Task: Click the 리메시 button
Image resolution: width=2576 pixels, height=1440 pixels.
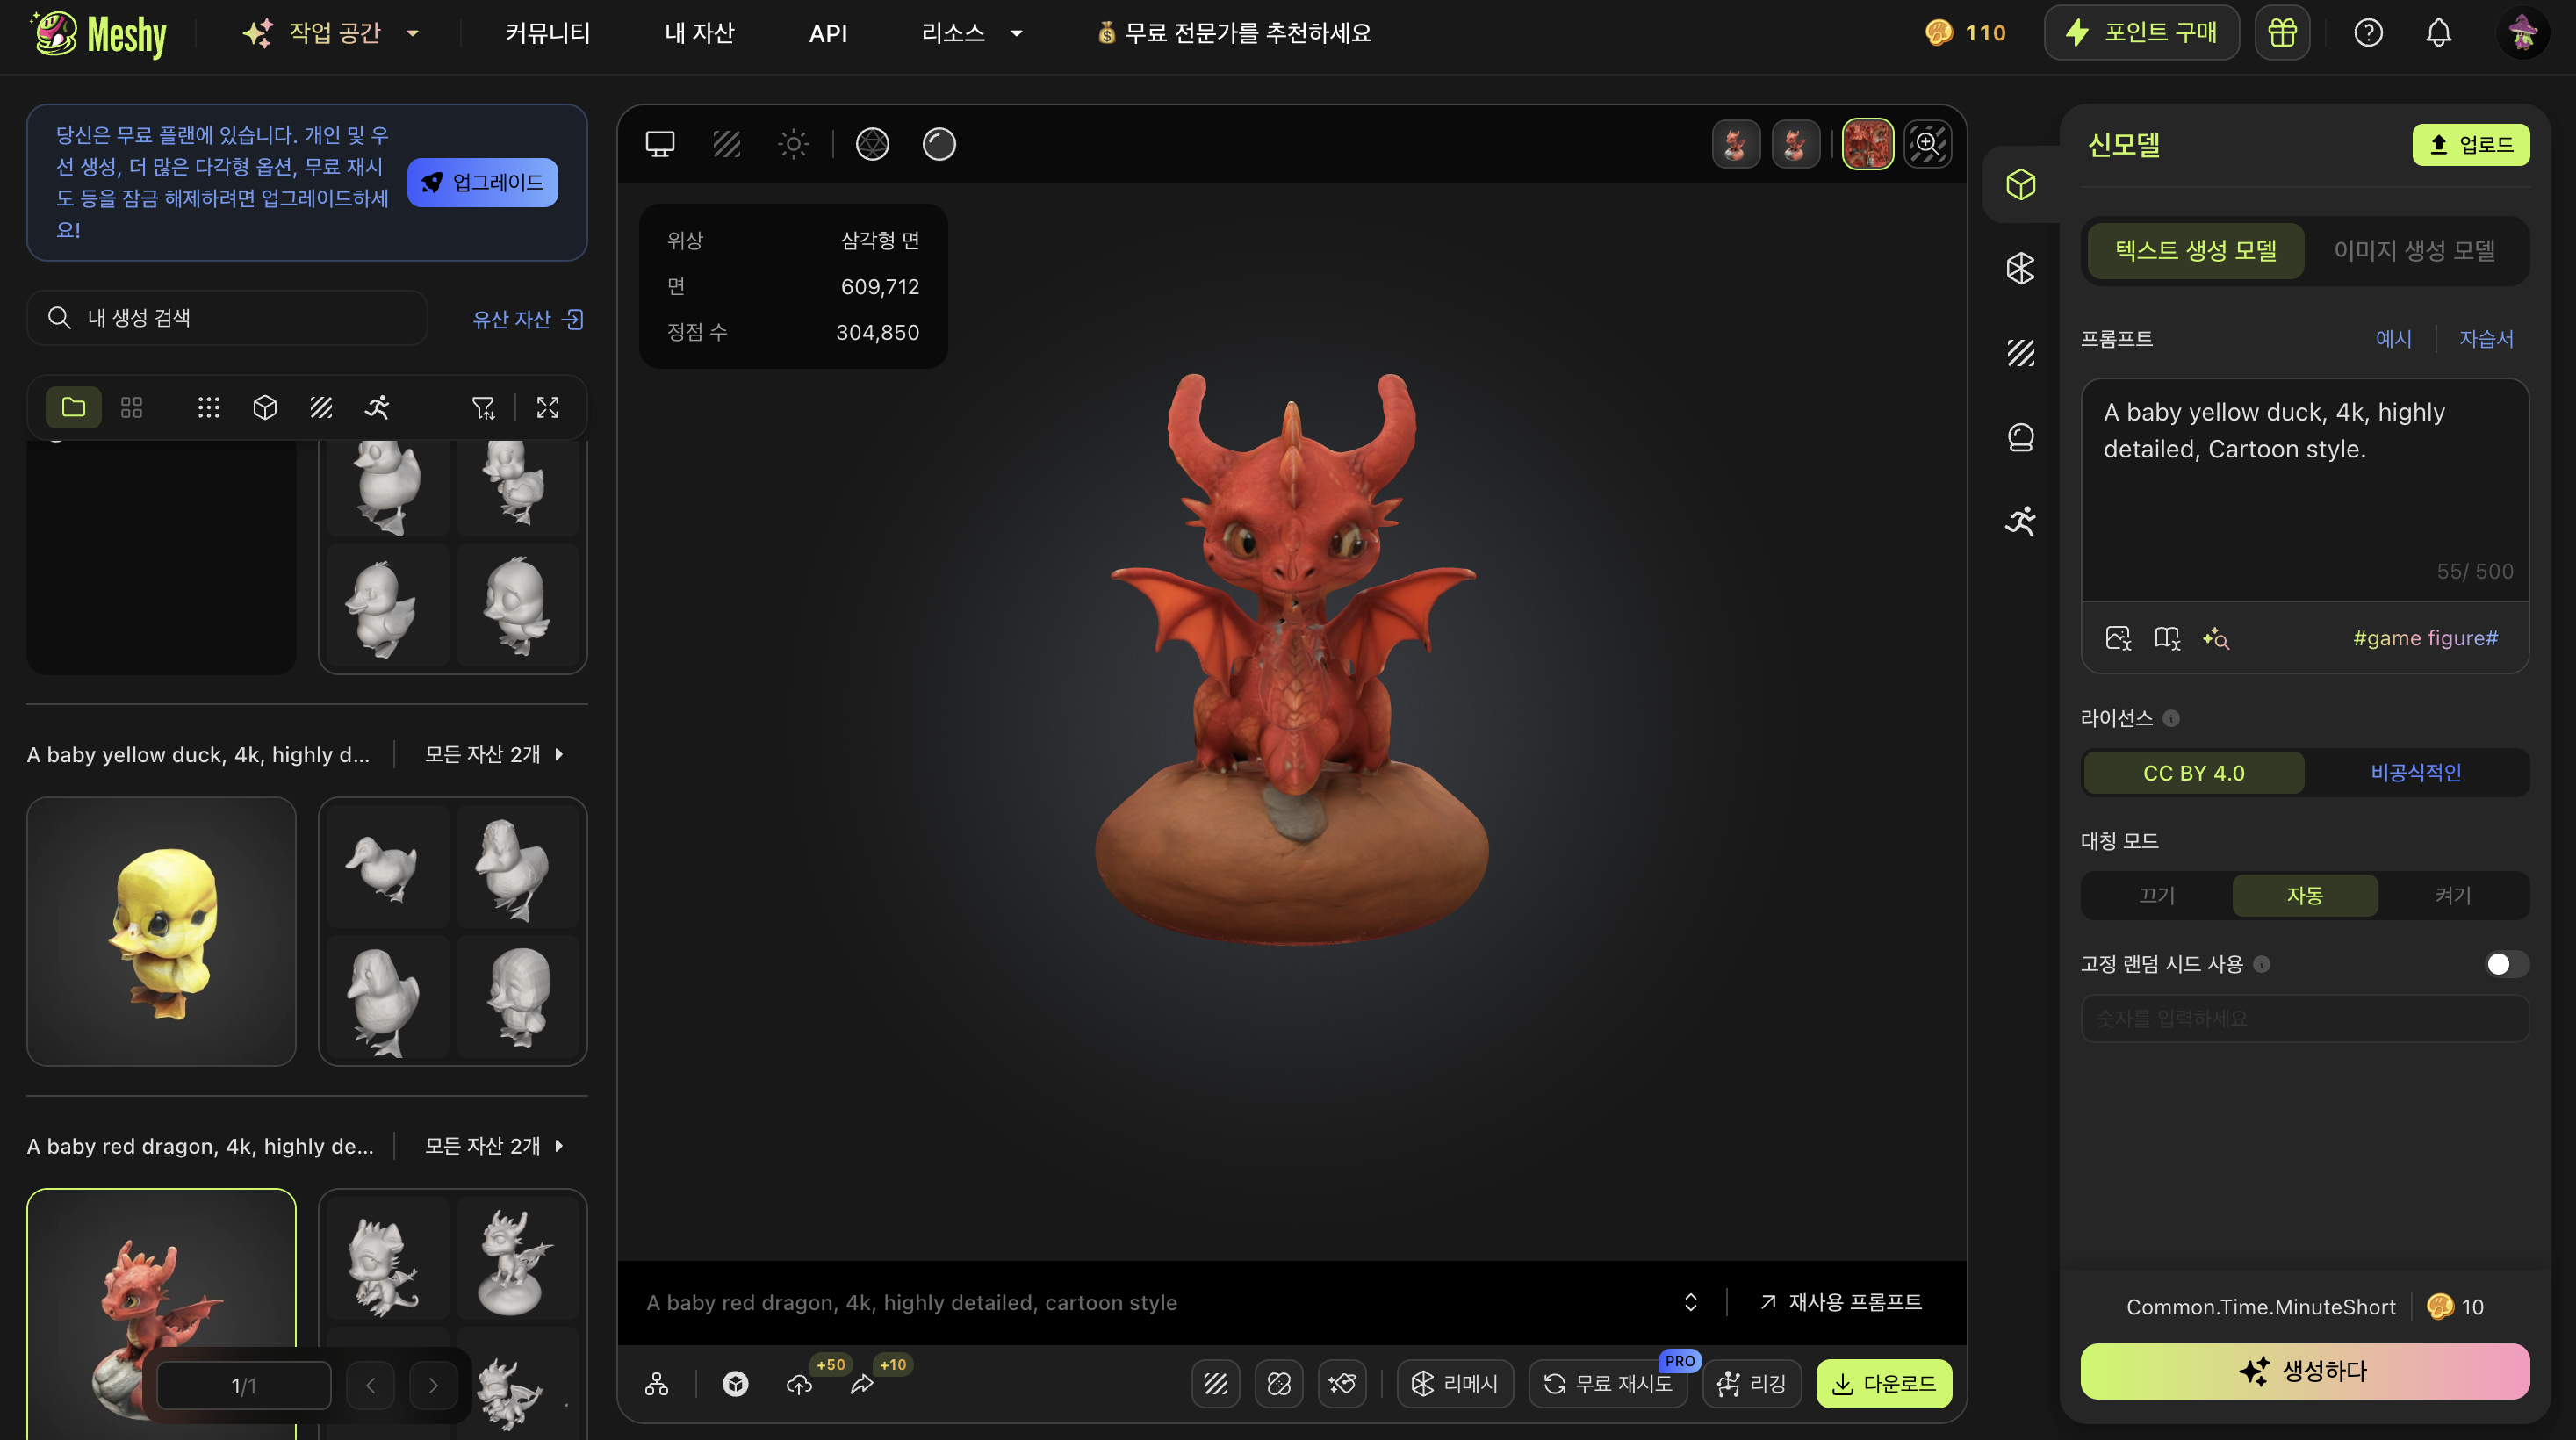Action: 1455,1384
